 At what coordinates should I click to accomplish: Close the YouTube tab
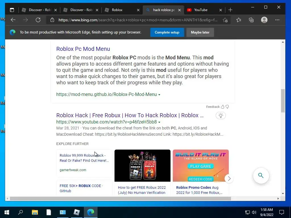(x=221, y=10)
